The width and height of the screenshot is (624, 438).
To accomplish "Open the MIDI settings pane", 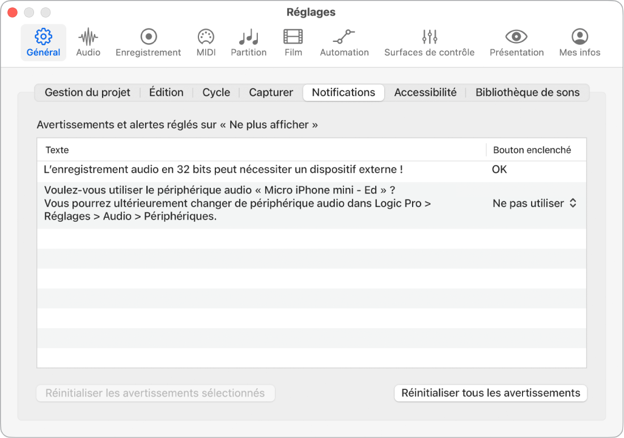I will pyautogui.click(x=205, y=41).
